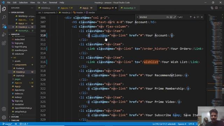This screenshot has height=126, width=224.
Task: Click the components breadcrumb
Action: 49,13
